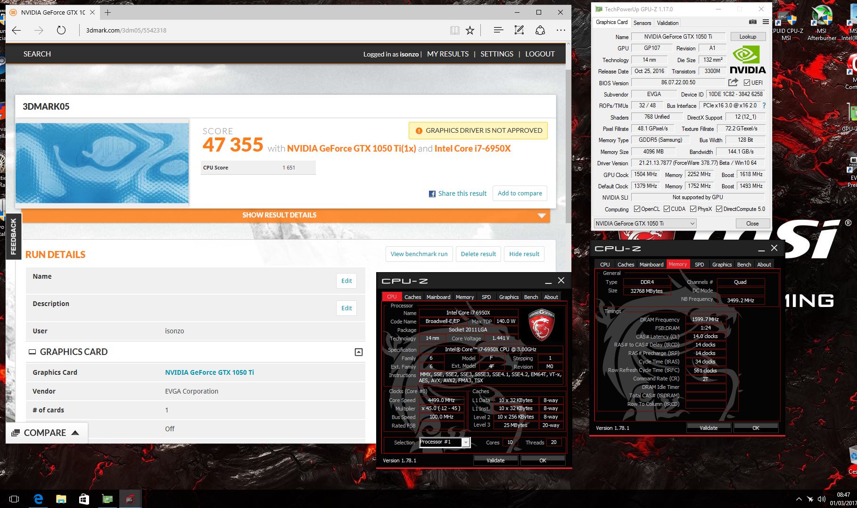
Task: Add page to favorites with star icon
Action: pyautogui.click(x=470, y=30)
